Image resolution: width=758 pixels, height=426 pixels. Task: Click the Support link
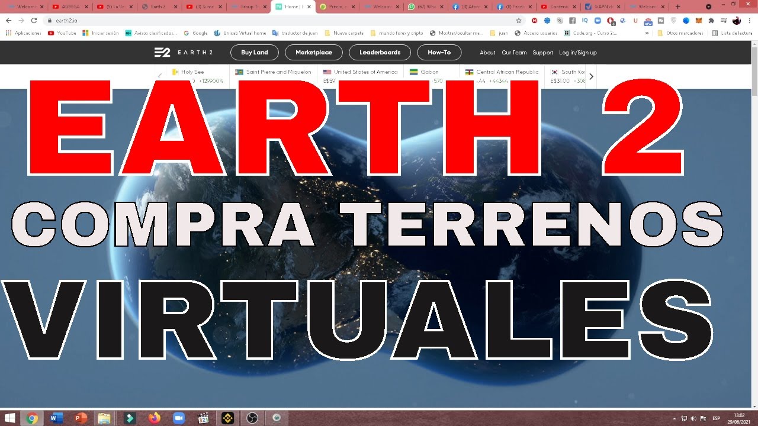(542, 53)
